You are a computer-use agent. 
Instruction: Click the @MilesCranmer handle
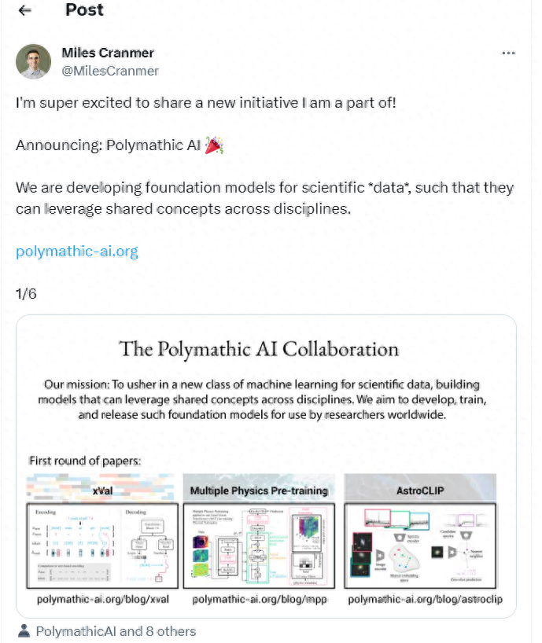[110, 71]
